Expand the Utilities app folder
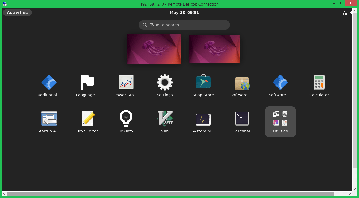Image resolution: width=359 pixels, height=198 pixels. [280, 119]
